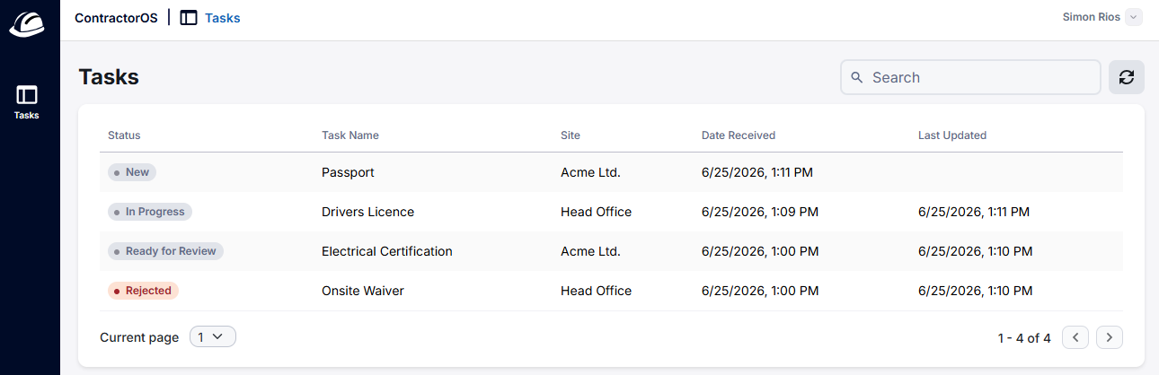Click the magnifier icon in the Search box
Viewport: 1159px width, 375px height.
pyautogui.click(x=856, y=77)
